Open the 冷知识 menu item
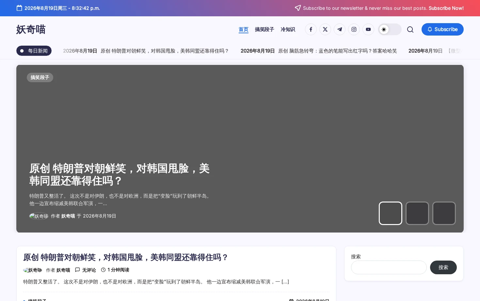The image size is (480, 301). [x=288, y=29]
